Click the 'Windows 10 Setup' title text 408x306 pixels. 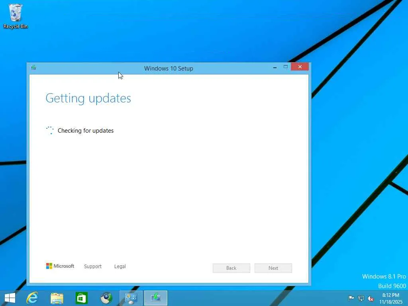[x=169, y=69]
